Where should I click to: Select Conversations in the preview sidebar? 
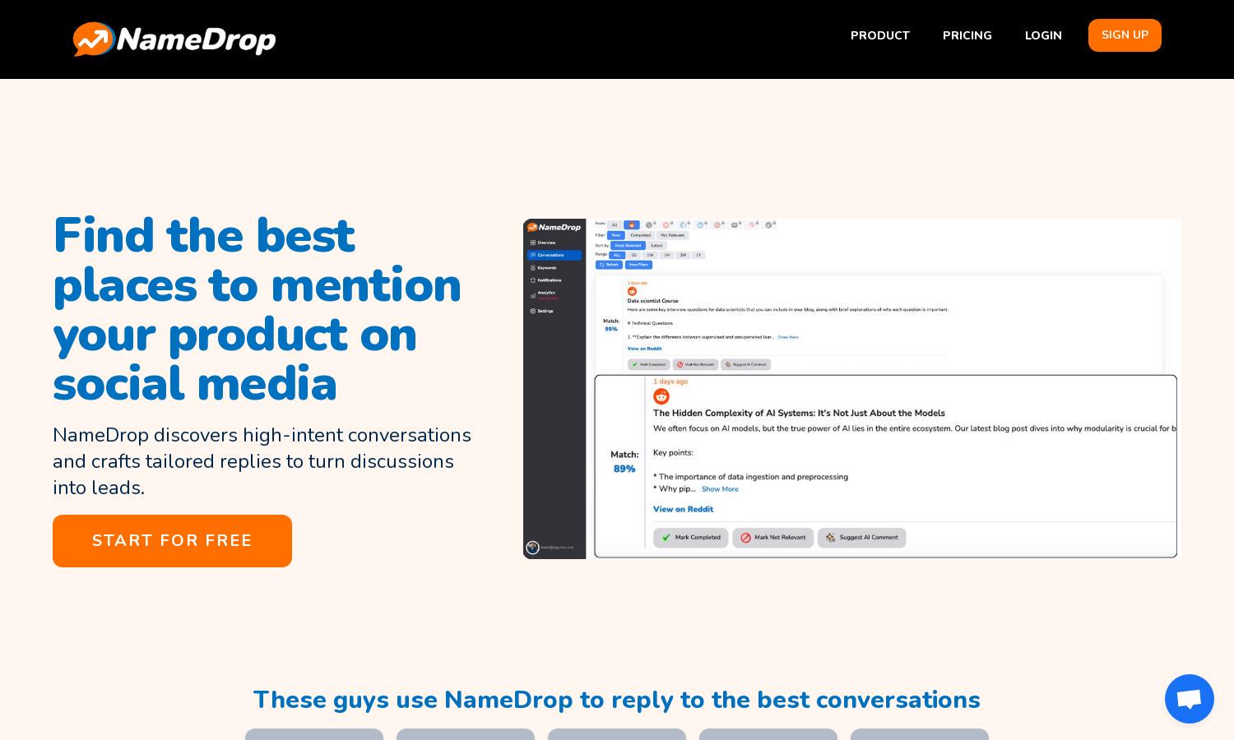[554, 255]
